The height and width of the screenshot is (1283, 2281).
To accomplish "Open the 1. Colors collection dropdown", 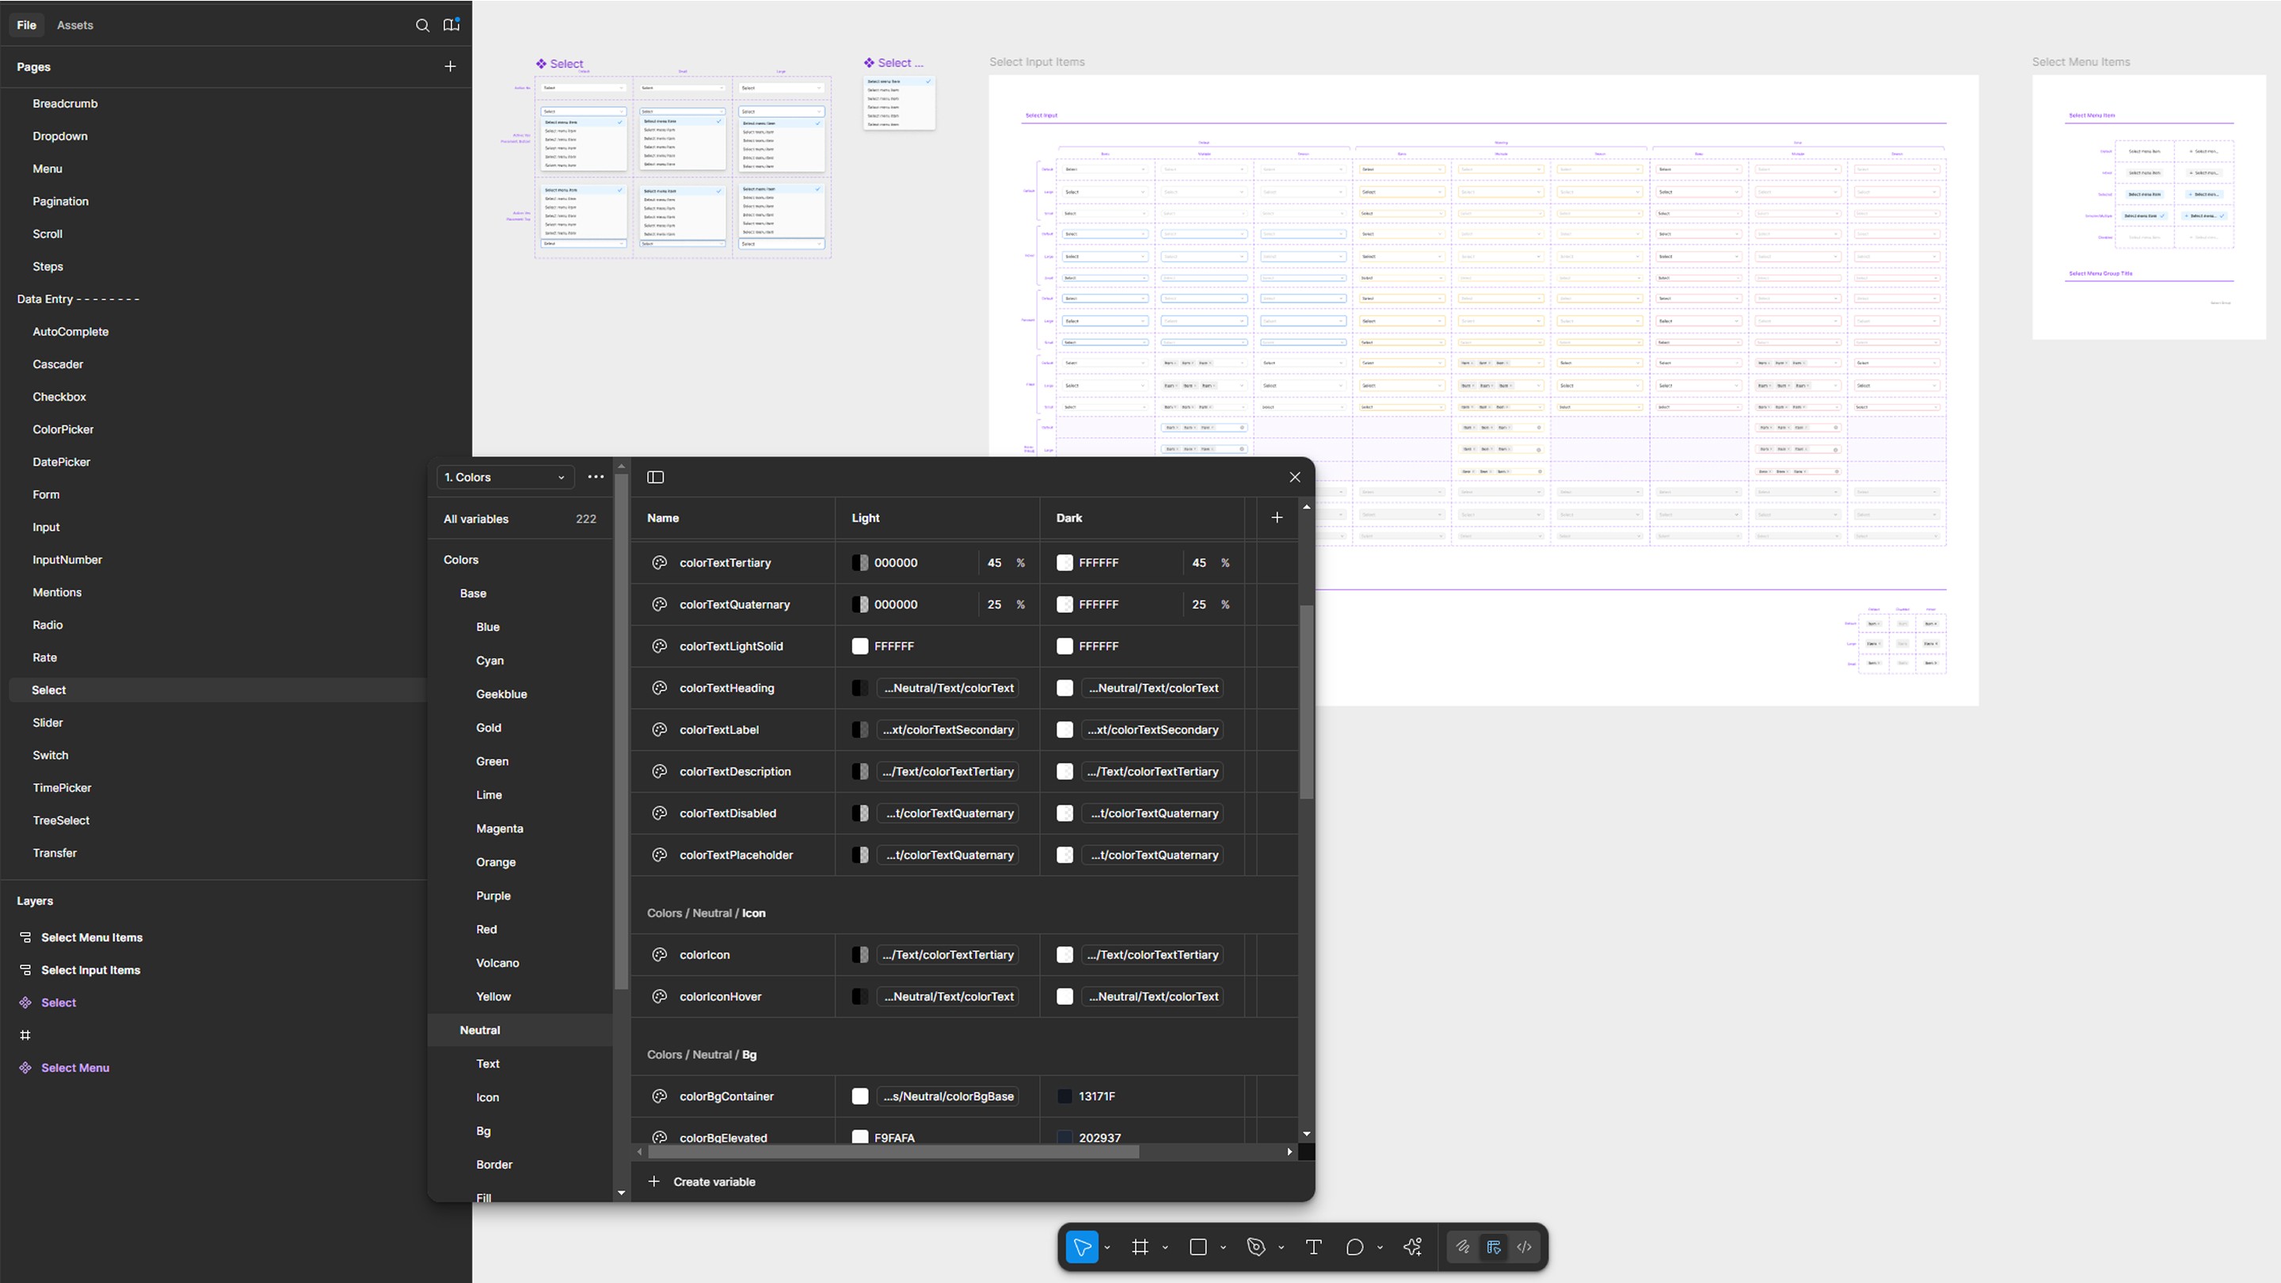I will pos(504,478).
